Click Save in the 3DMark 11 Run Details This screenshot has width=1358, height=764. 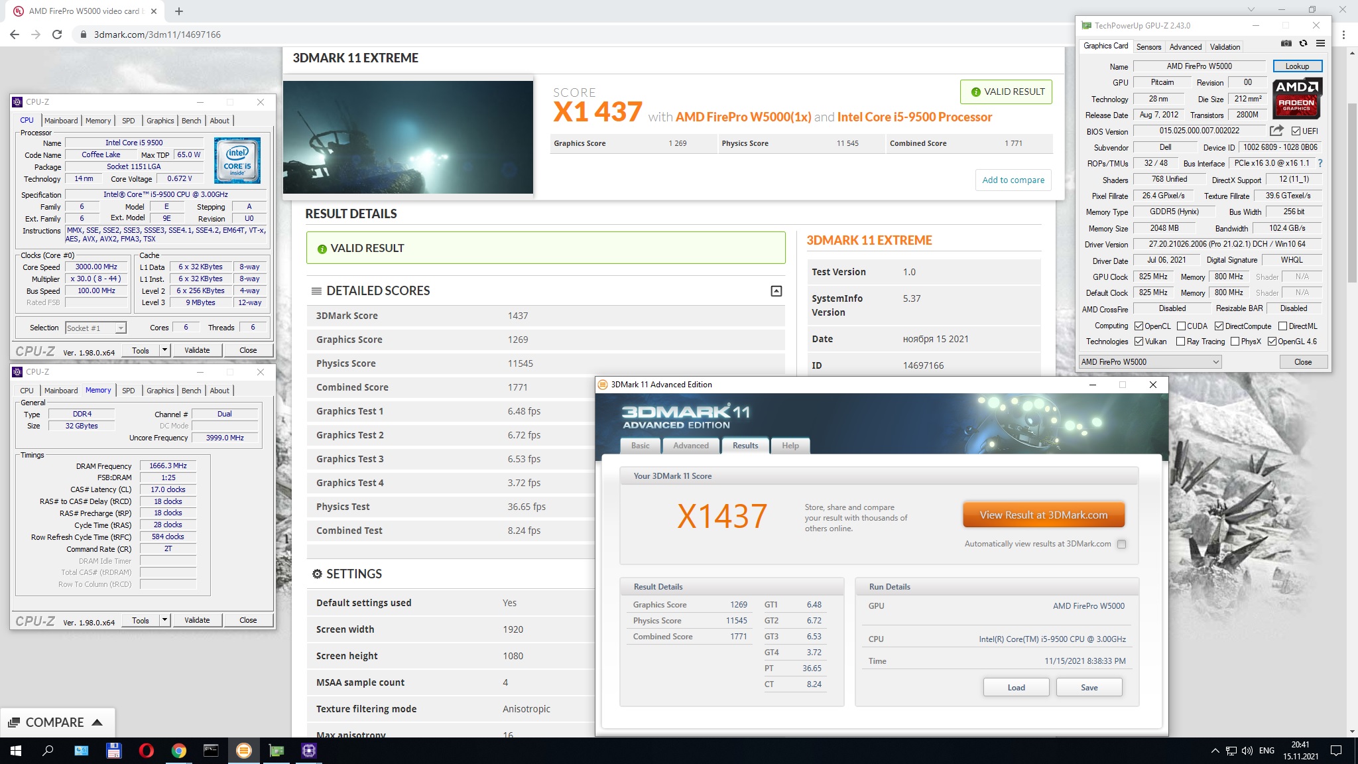(1089, 687)
